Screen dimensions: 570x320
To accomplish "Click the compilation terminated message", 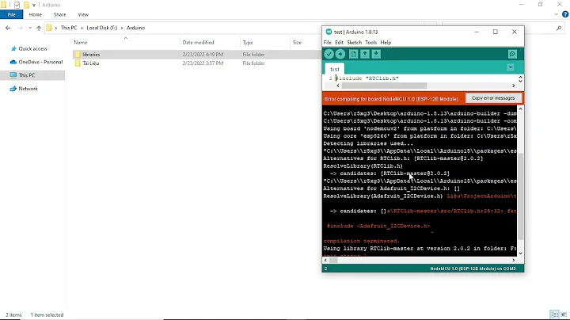I will [361, 241].
